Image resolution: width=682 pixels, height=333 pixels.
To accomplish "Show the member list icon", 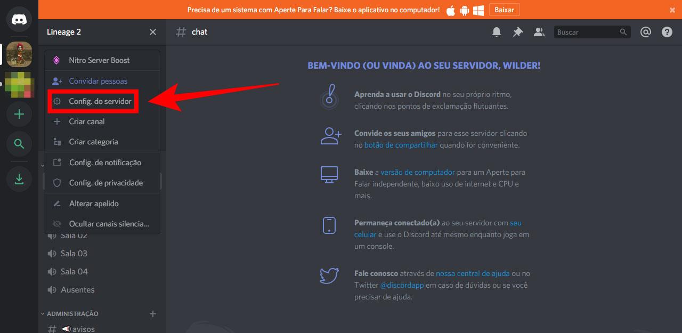I will click(539, 32).
